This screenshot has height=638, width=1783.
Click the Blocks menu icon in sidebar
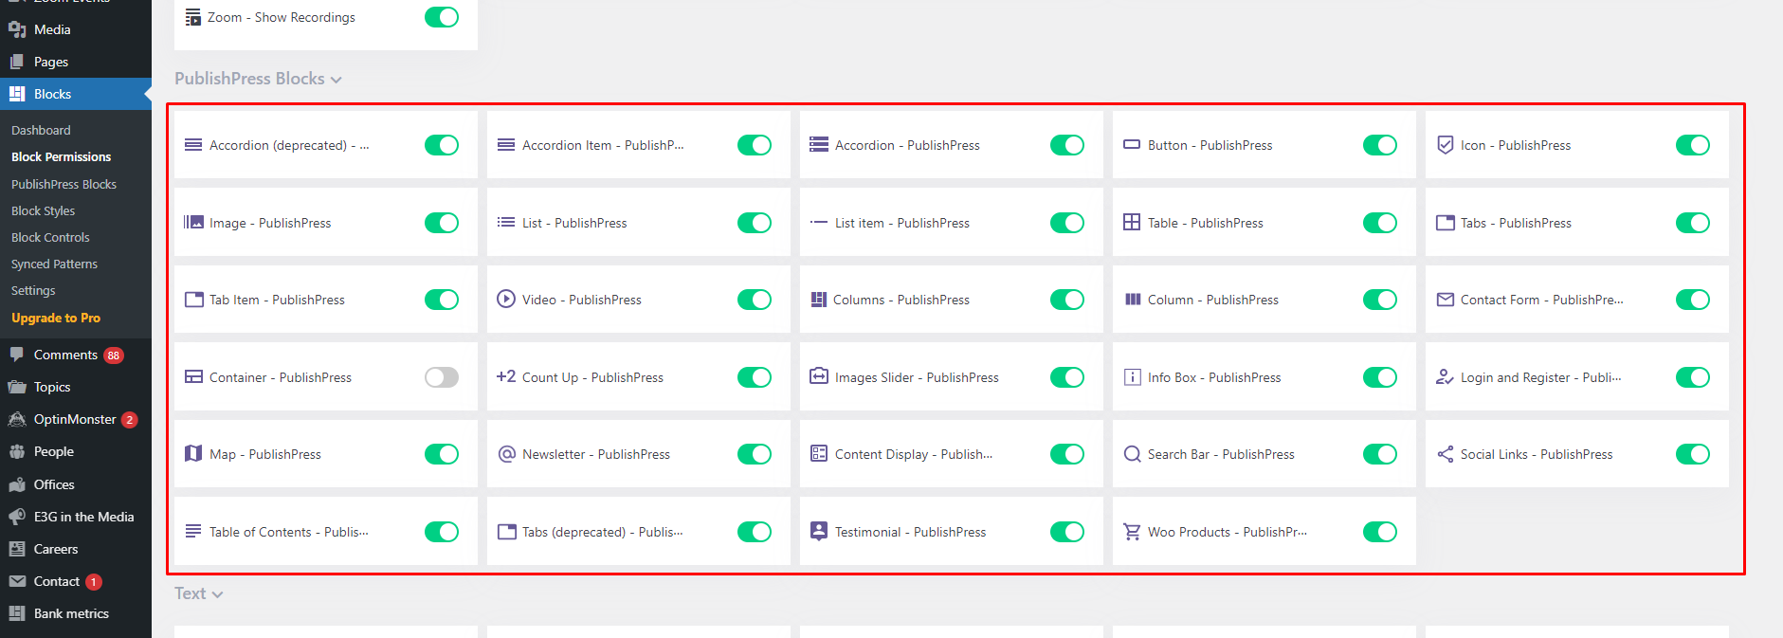tap(17, 94)
